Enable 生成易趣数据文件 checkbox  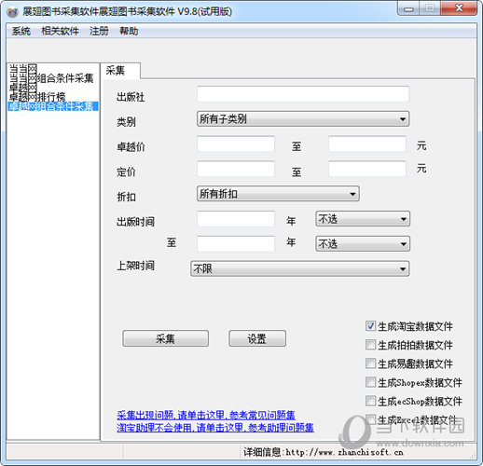click(x=370, y=363)
